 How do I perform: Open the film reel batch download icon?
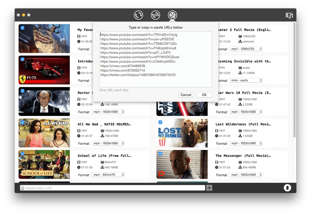tap(172, 15)
